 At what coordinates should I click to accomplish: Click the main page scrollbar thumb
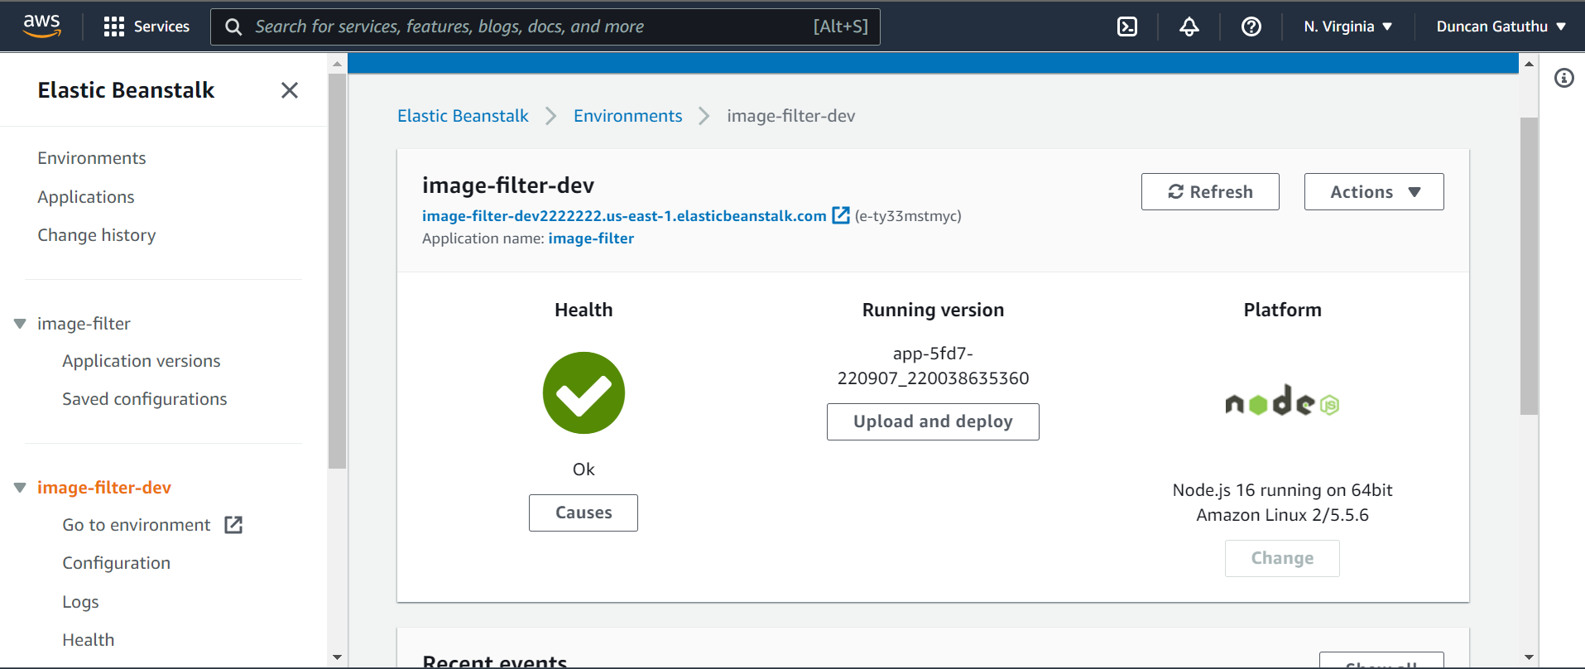click(x=1529, y=266)
